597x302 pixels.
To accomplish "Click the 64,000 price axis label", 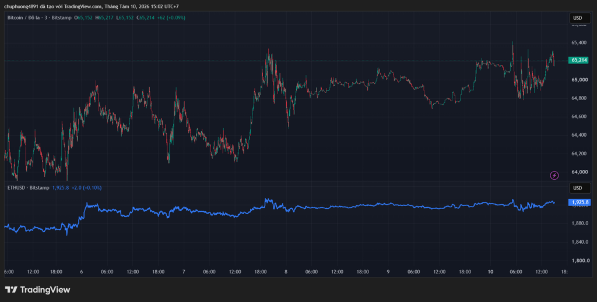I will tap(579, 172).
